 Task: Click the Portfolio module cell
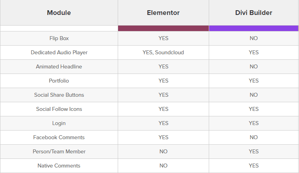59,81
